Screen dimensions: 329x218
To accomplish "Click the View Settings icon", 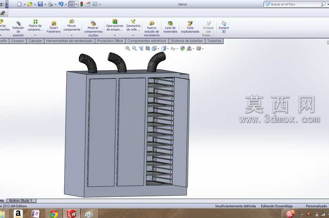I will [198, 48].
